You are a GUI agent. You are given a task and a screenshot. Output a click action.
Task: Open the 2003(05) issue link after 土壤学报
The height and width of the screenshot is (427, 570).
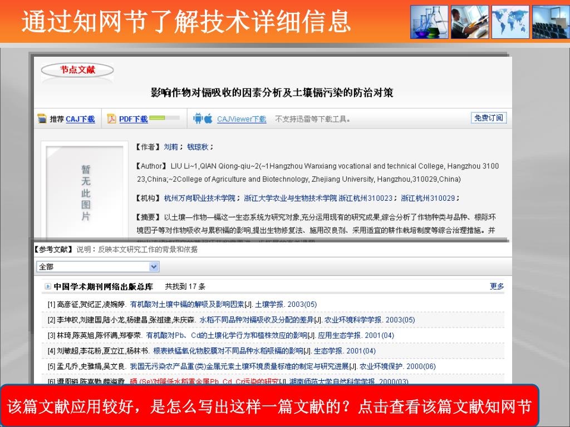point(302,304)
